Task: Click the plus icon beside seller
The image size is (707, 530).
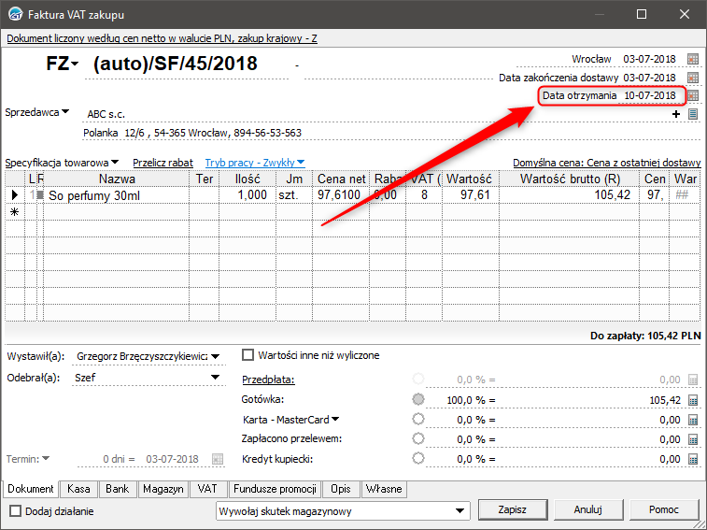Action: tap(676, 114)
